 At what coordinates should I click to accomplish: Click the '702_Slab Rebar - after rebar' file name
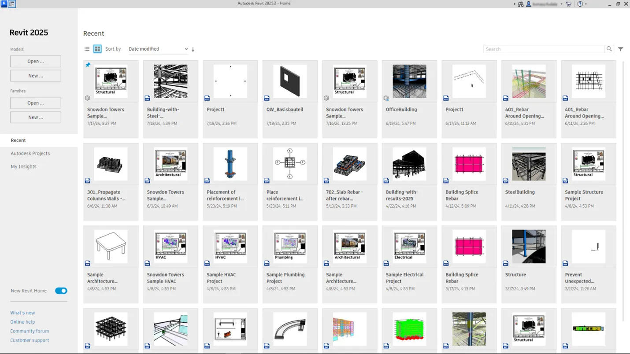click(x=345, y=195)
